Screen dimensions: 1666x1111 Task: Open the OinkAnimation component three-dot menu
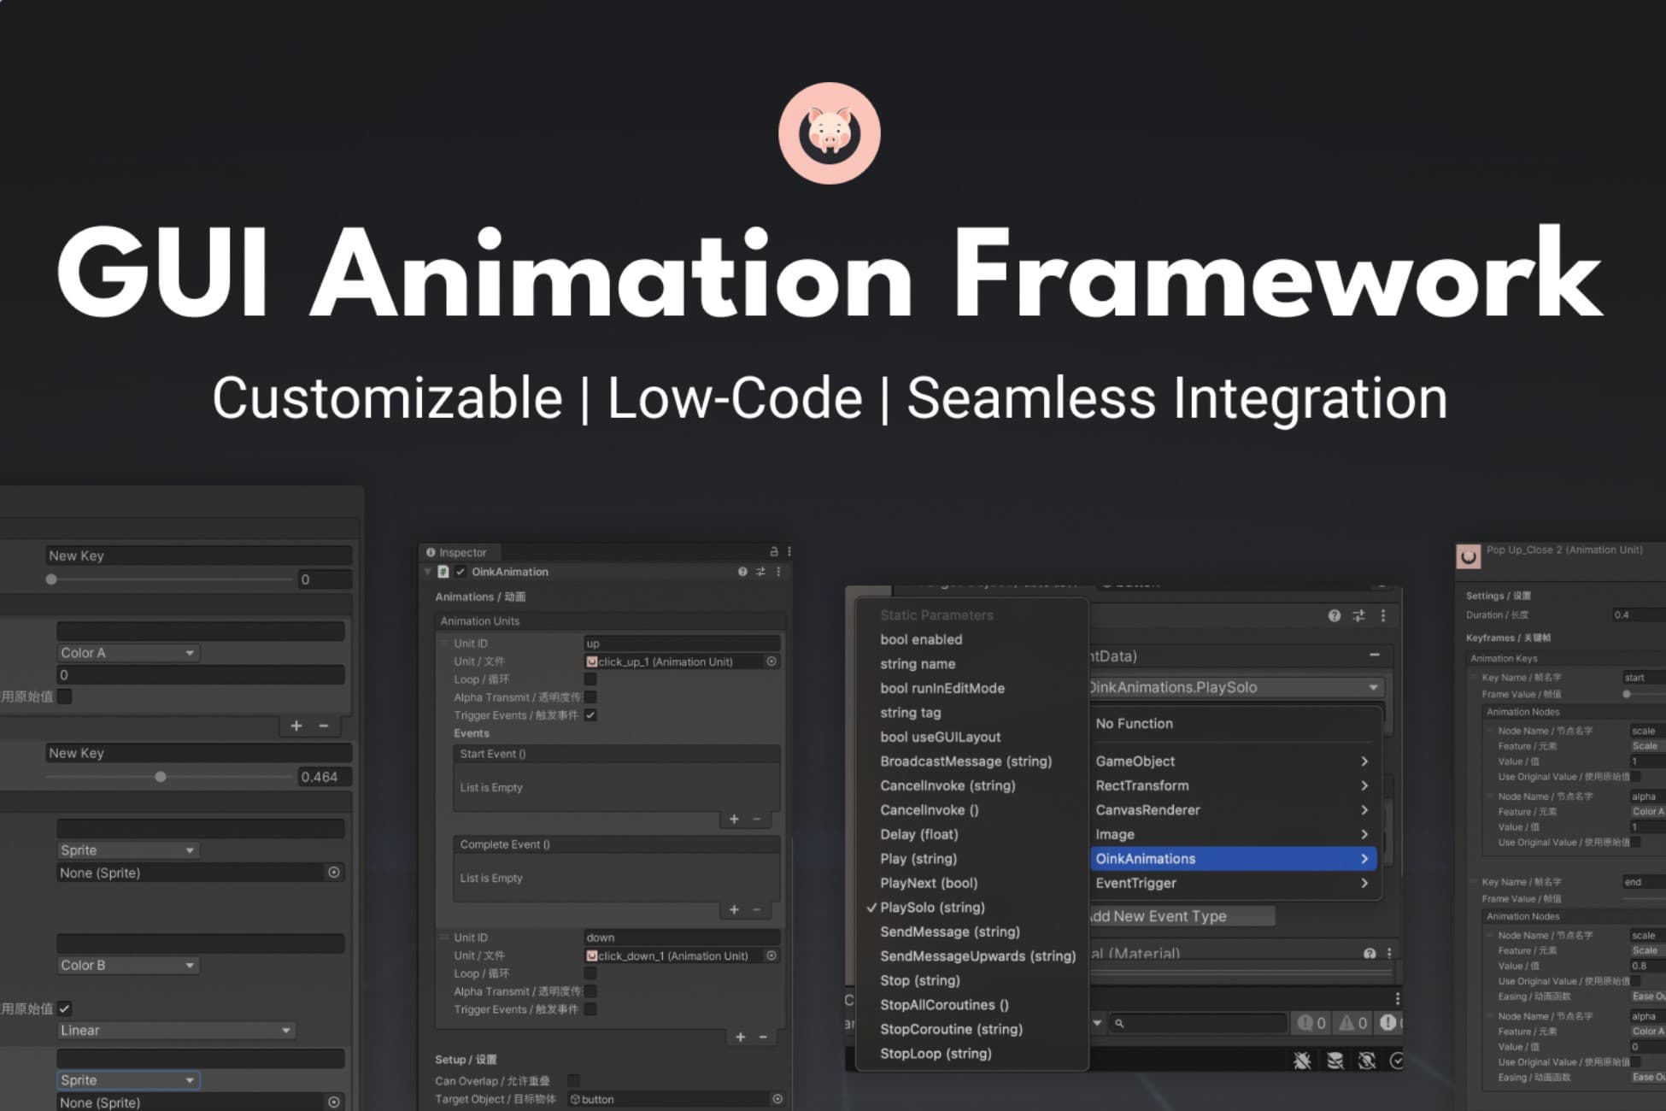(x=778, y=572)
